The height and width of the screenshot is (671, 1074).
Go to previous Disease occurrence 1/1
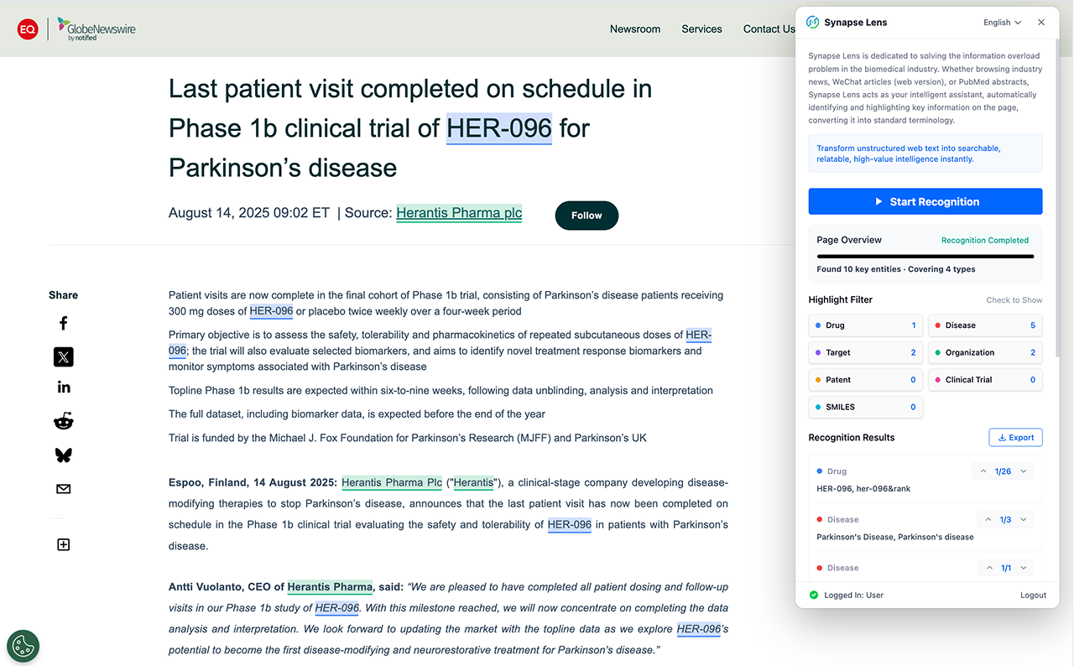tap(988, 569)
